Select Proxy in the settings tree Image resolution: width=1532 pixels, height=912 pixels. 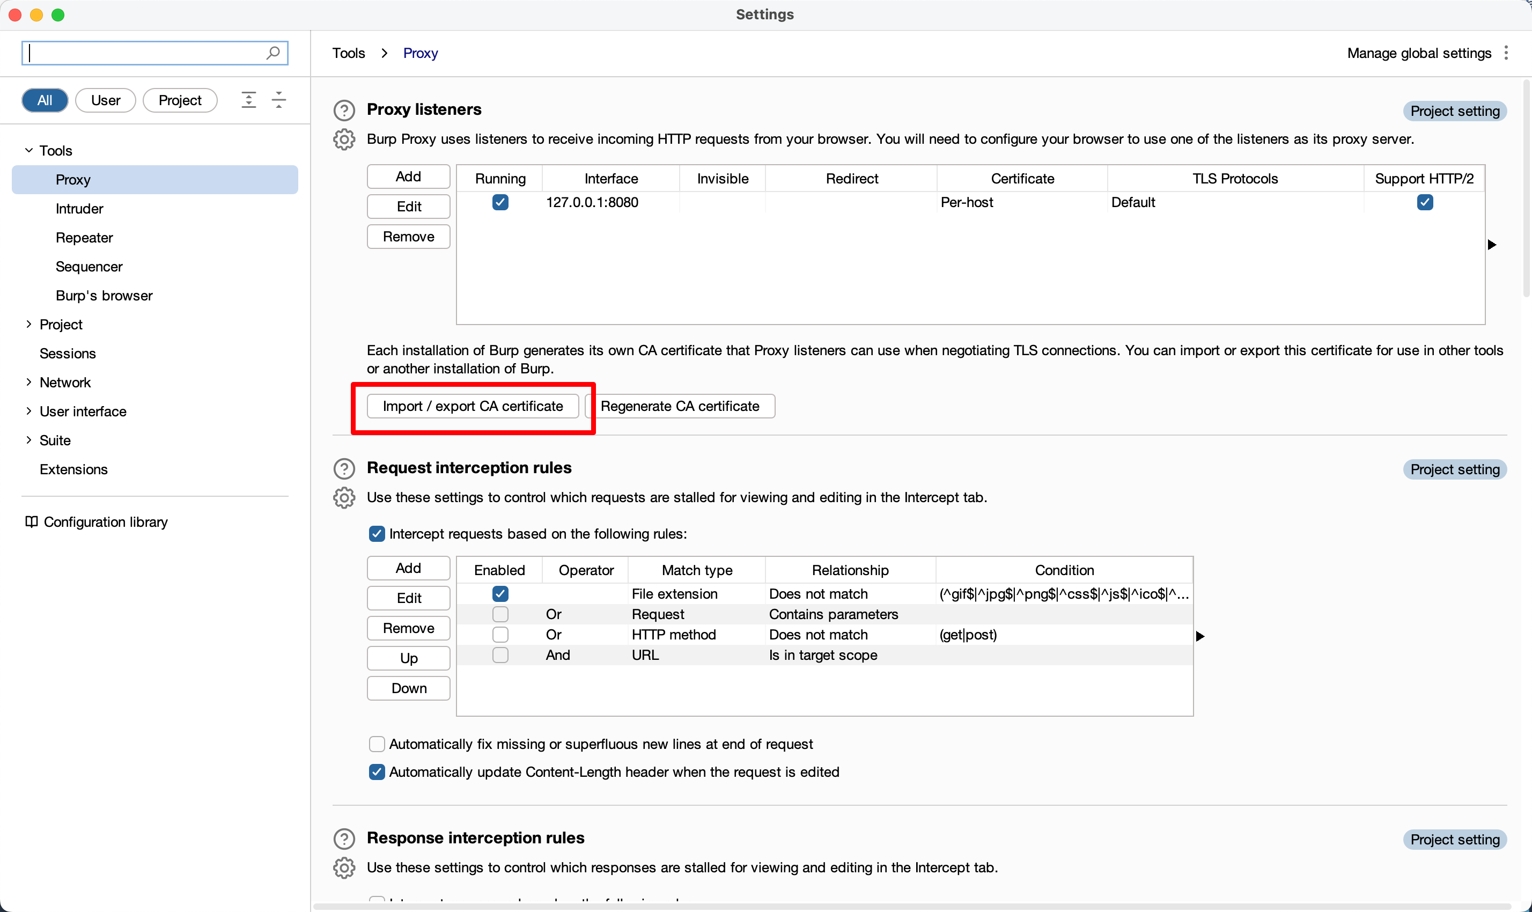click(x=155, y=180)
